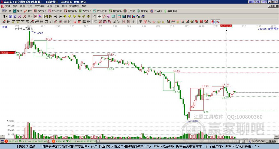Toggle the 权 adjustment icon

35,16
